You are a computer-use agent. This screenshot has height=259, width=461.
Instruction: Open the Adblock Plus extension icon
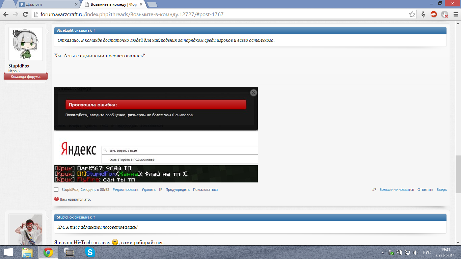point(434,15)
